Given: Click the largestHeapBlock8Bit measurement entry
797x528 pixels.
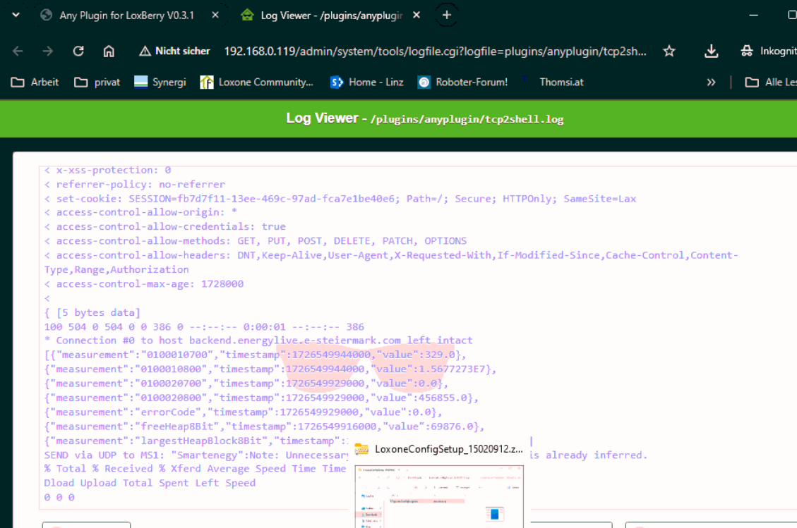Looking at the screenshot, I should point(197,441).
